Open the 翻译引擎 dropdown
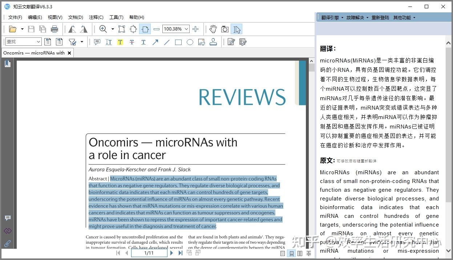 (332, 17)
